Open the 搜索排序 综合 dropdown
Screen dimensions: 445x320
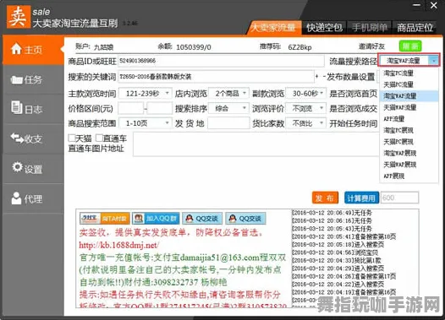pos(228,108)
